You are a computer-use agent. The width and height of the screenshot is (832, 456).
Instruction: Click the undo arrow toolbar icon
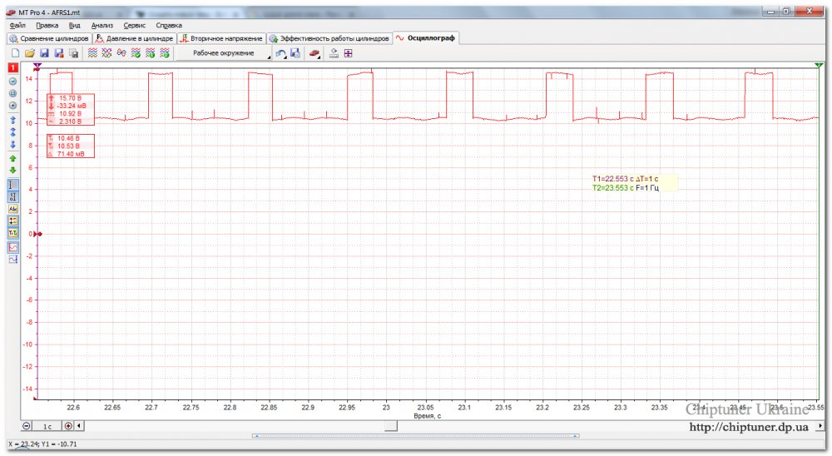click(280, 53)
